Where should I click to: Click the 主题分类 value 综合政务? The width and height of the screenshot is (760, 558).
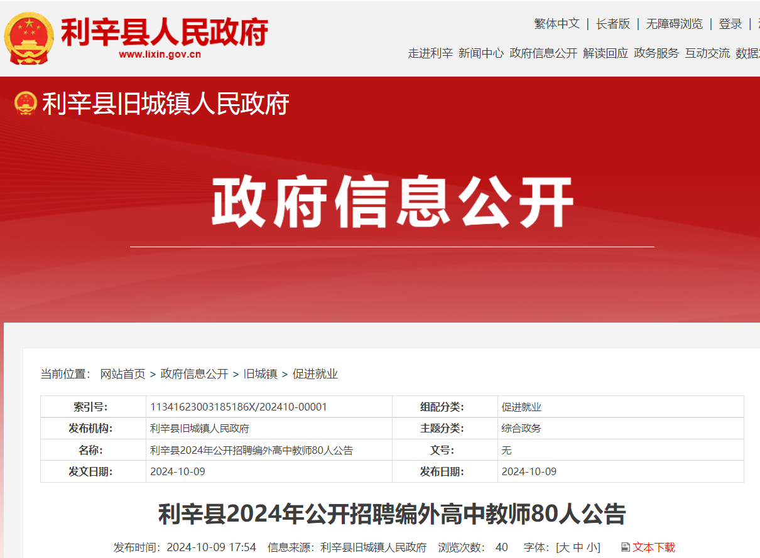(x=521, y=429)
